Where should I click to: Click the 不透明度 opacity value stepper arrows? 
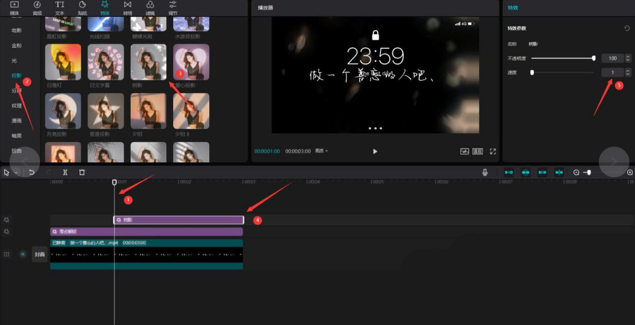point(628,58)
